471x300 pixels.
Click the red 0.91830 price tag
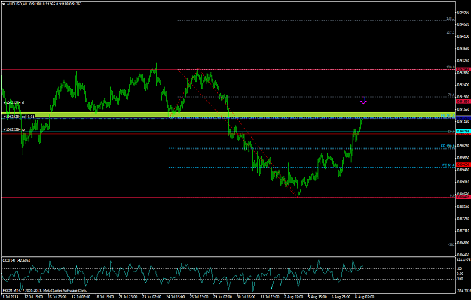[463, 102]
